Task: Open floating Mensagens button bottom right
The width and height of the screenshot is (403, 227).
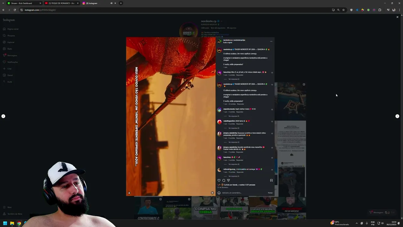Action: (382, 212)
